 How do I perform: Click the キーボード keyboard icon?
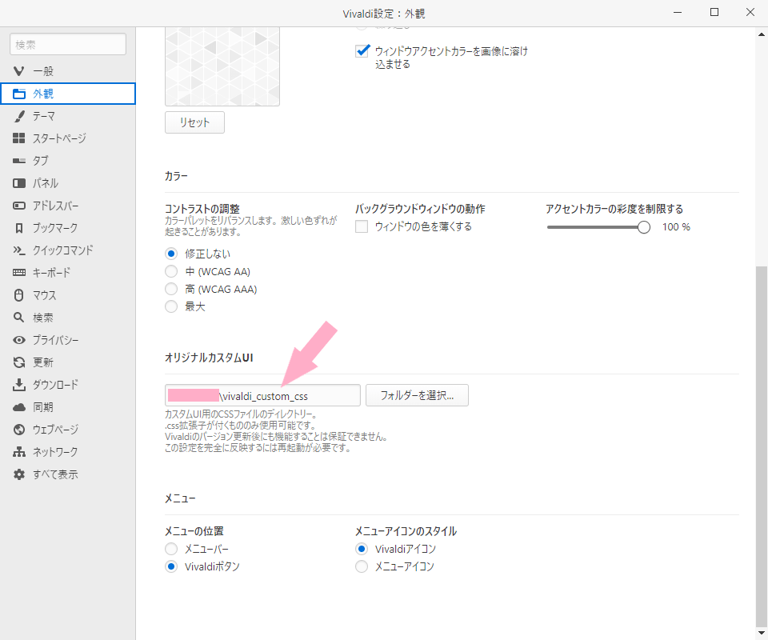tap(19, 273)
